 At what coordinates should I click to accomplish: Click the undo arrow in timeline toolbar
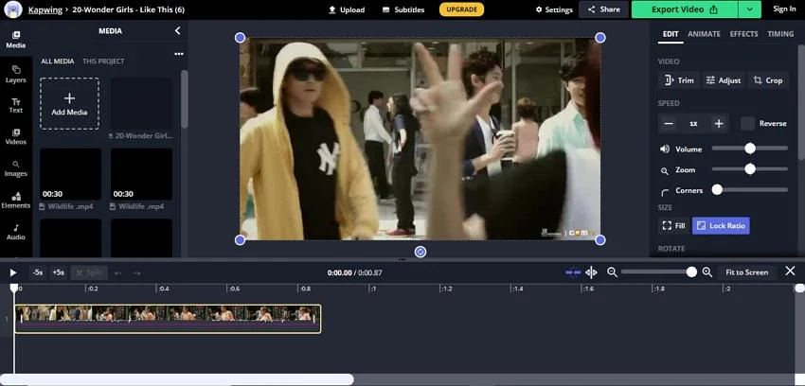(118, 273)
